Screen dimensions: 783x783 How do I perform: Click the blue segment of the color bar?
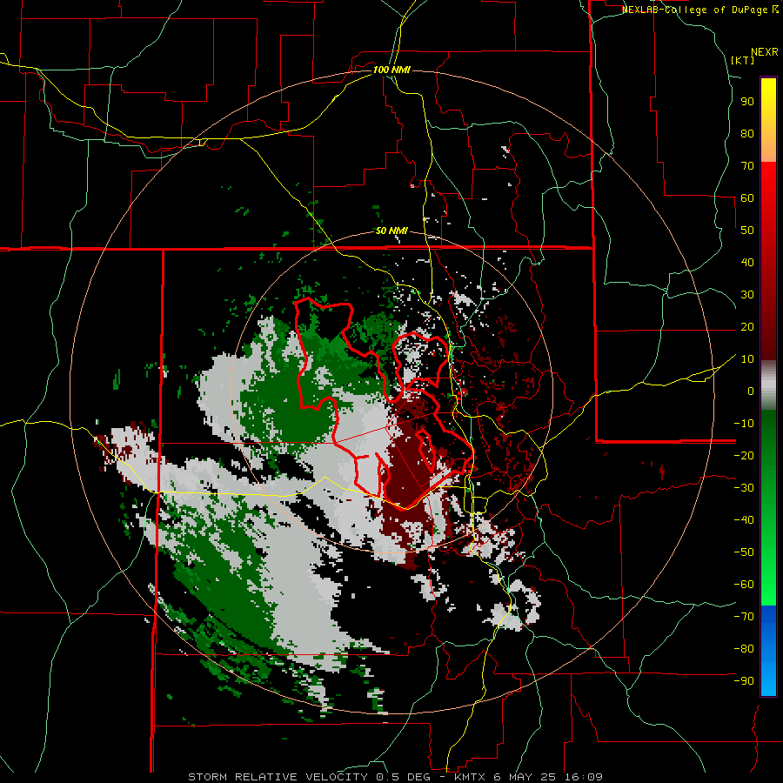coord(768,651)
